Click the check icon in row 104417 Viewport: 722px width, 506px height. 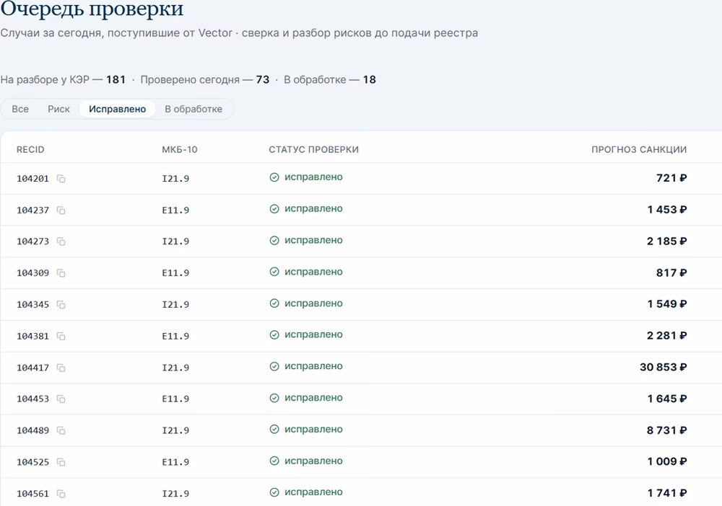tap(274, 366)
